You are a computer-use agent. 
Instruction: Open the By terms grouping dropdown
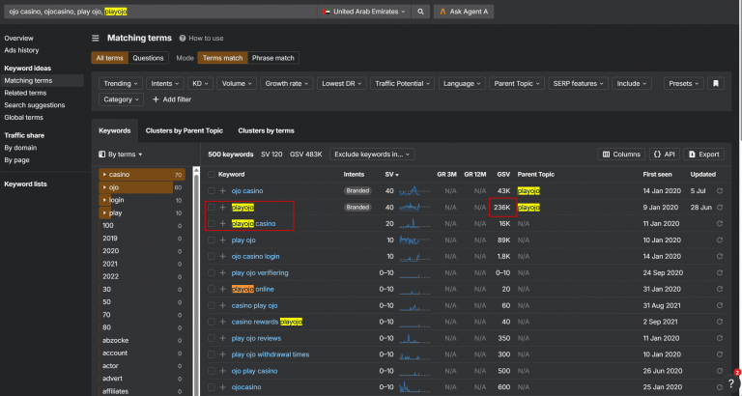(x=121, y=155)
